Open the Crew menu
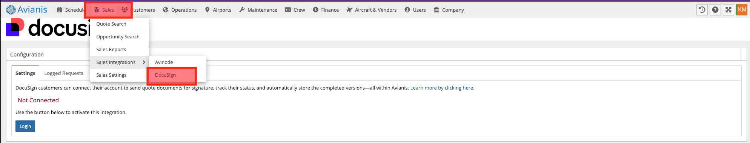 [x=295, y=10]
